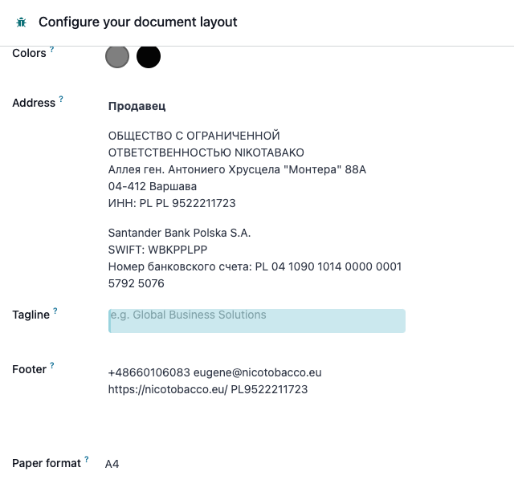Open the Paper format A4 dropdown

pos(112,464)
